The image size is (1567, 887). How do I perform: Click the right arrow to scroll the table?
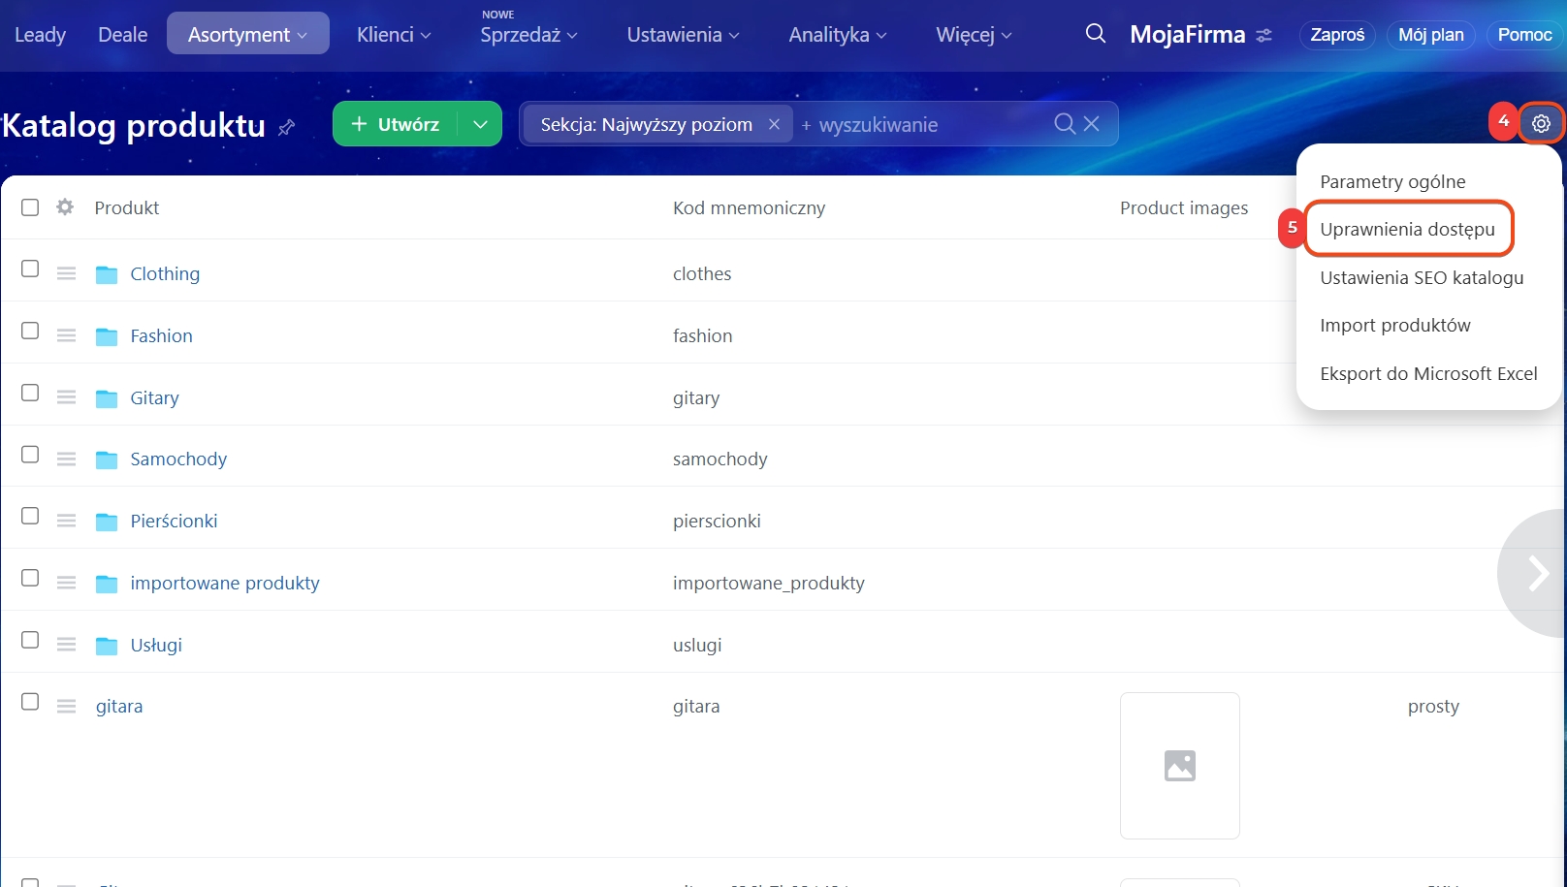click(1537, 573)
